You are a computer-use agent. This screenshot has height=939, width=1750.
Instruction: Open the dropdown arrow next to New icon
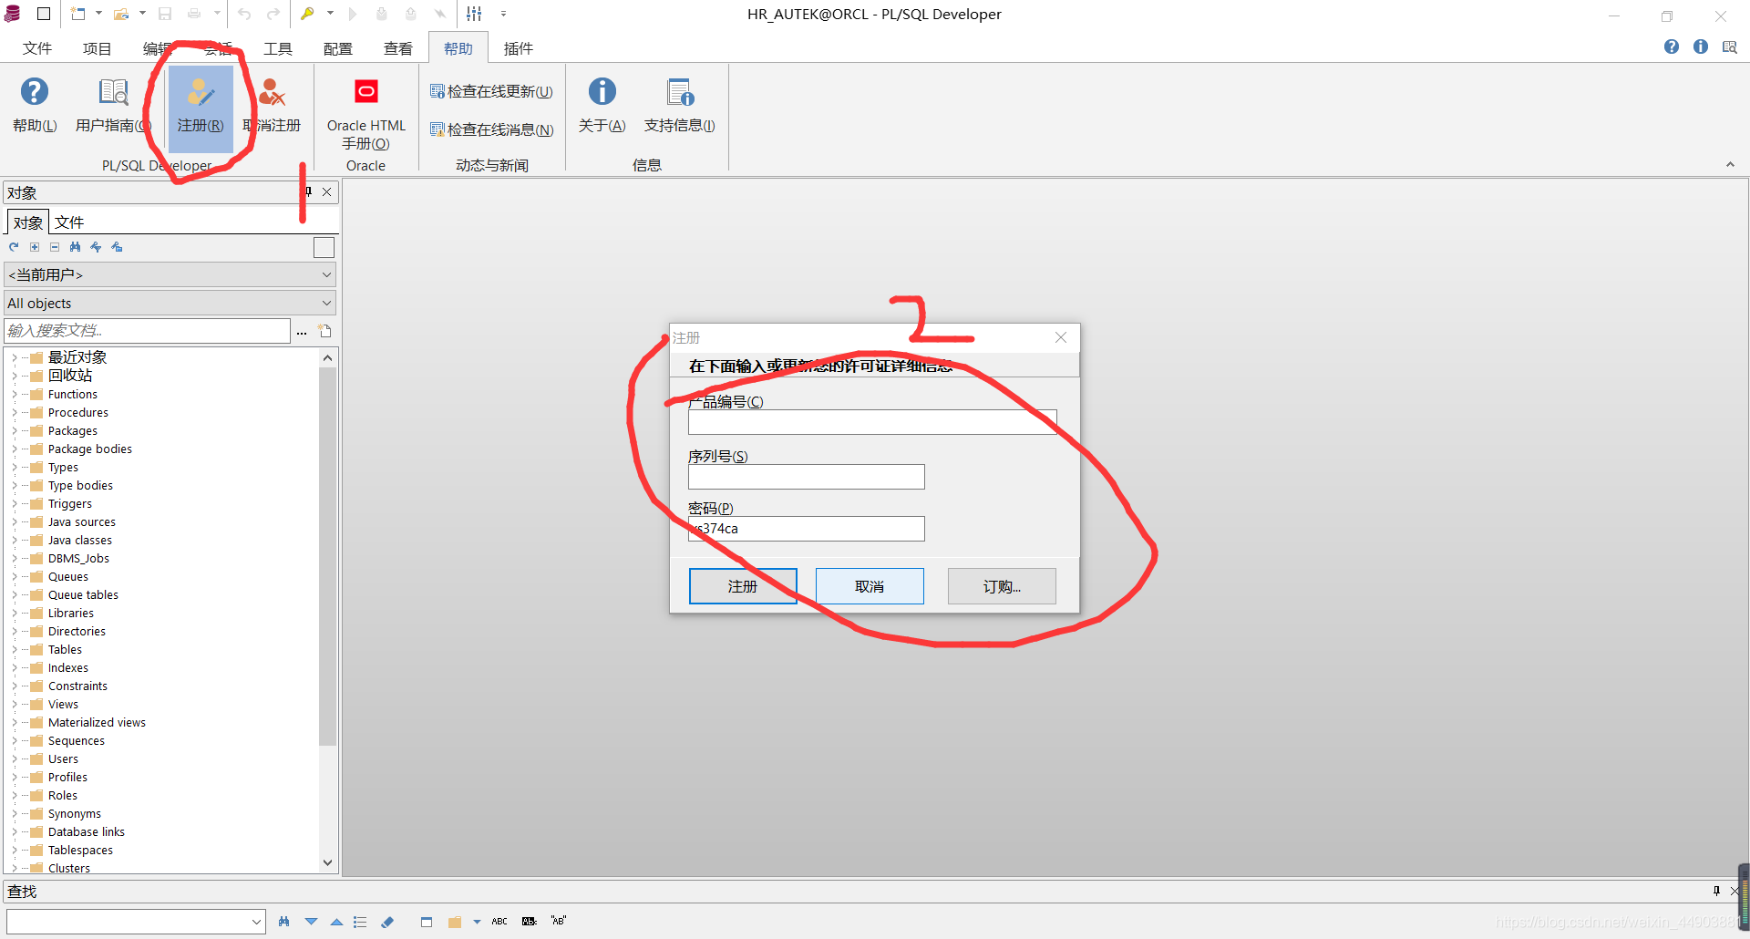pos(98,14)
